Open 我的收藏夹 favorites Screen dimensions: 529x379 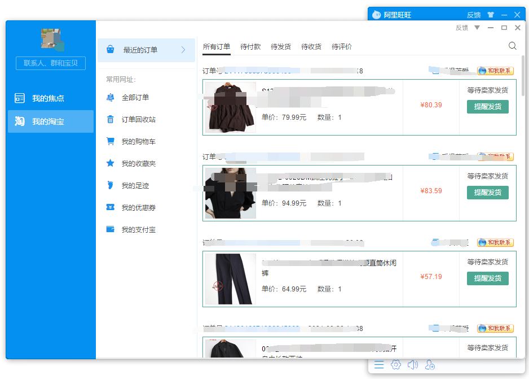pos(138,164)
